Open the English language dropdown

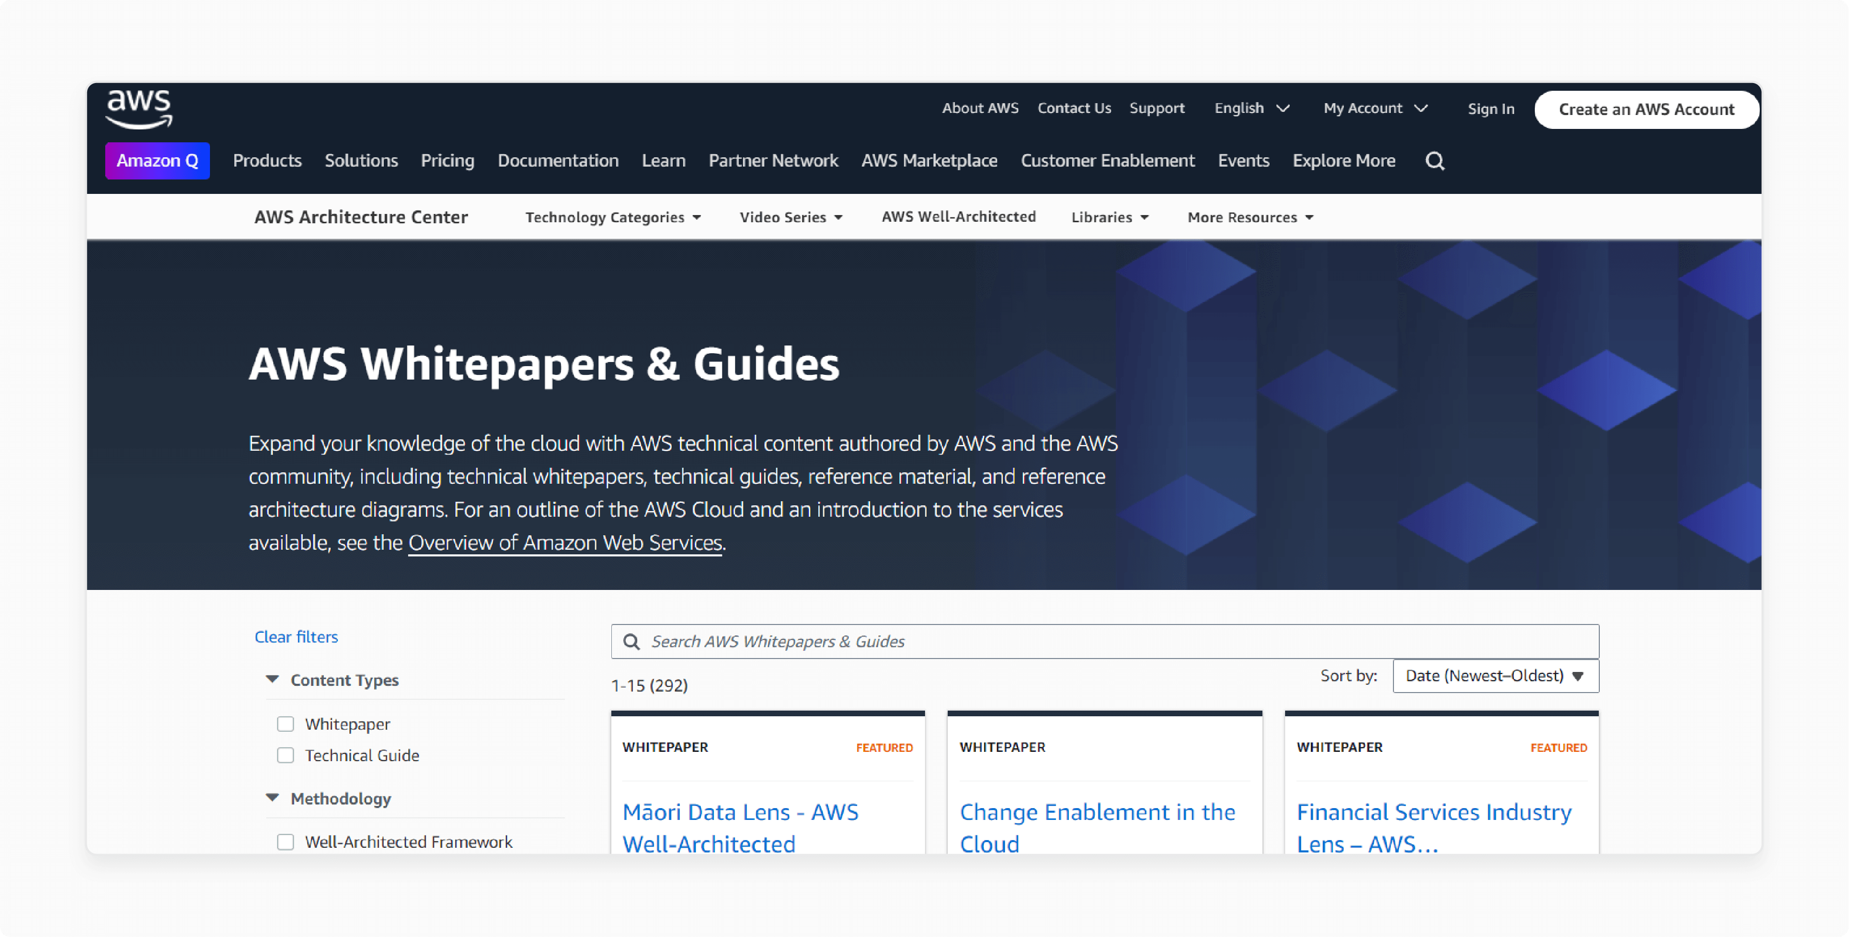point(1252,108)
